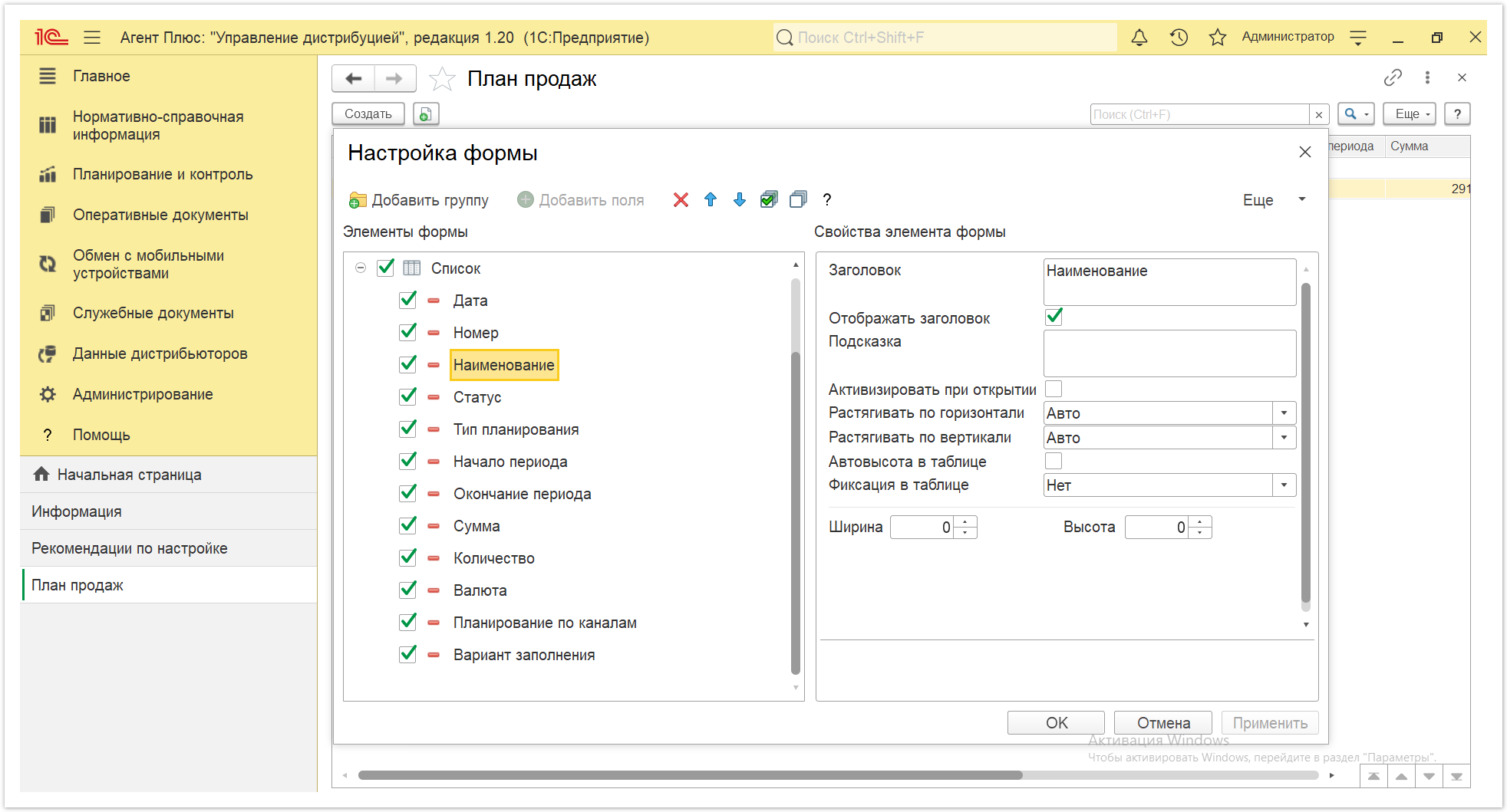
Task: Open Помощь section in sidebar
Action: [x=101, y=435]
